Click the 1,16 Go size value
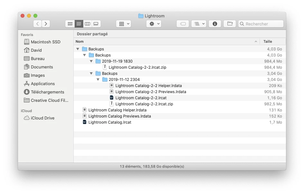Viewport: 304px width, 194px height. click(274, 98)
